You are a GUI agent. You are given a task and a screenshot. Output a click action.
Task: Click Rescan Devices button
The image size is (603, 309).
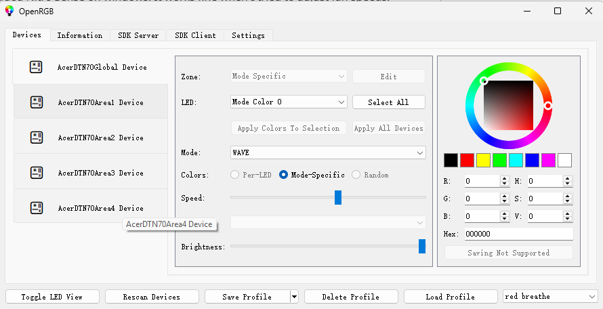[x=152, y=297]
